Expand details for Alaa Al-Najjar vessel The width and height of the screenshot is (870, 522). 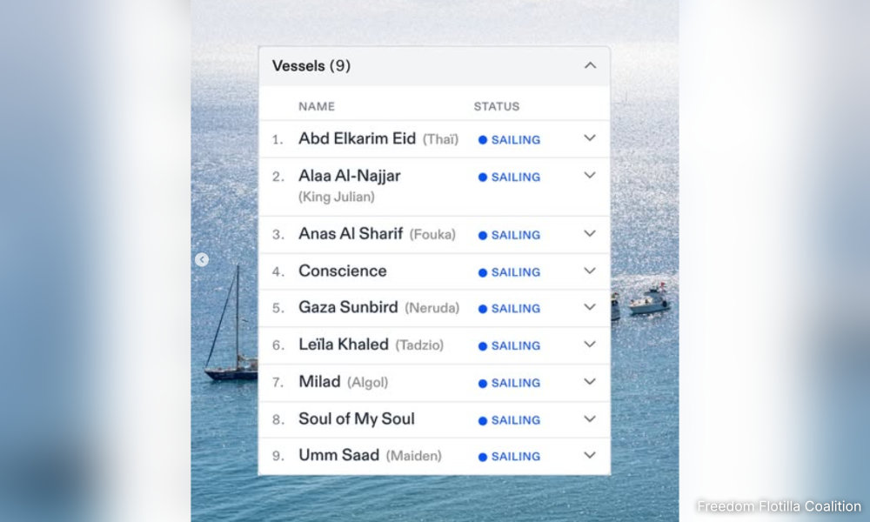(x=590, y=176)
